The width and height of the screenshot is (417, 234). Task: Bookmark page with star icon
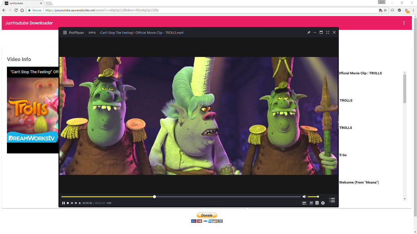pyautogui.click(x=385, y=10)
